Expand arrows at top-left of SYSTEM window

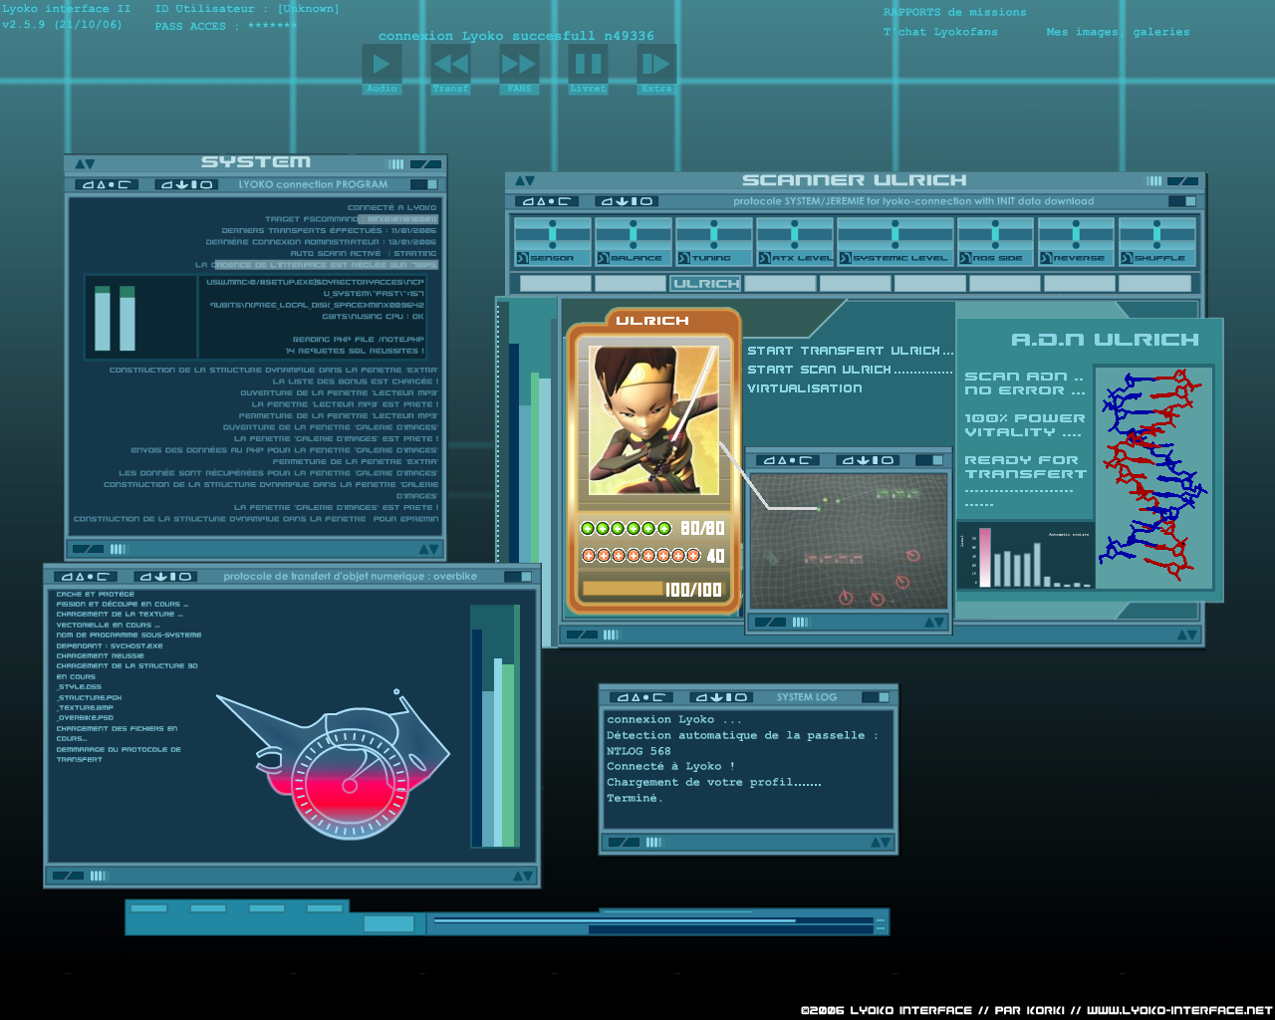(x=85, y=163)
